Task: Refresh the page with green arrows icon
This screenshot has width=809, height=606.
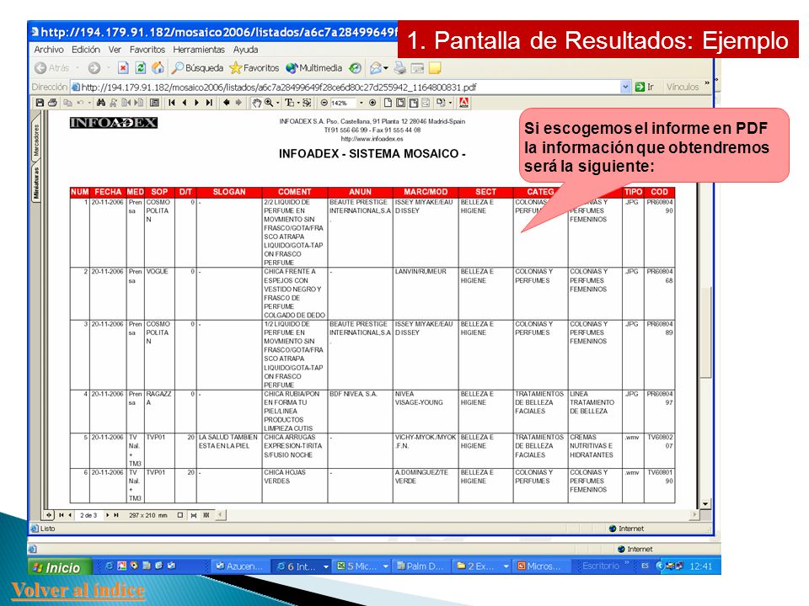Action: (141, 68)
